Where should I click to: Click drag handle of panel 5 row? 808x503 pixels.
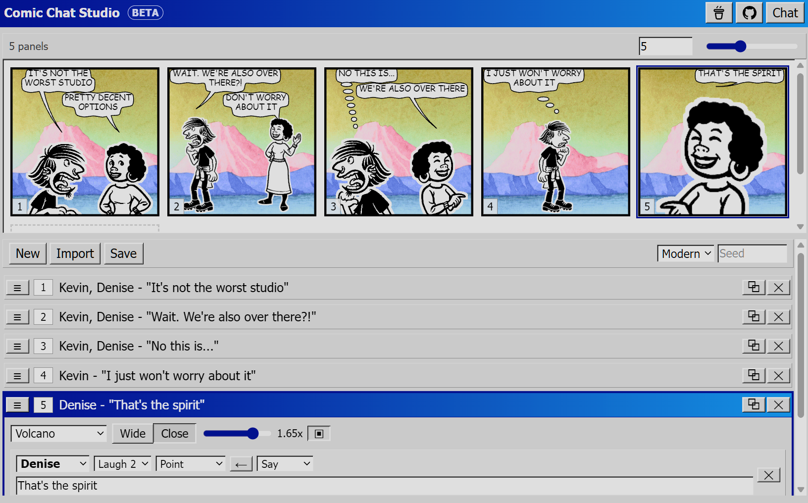coord(17,405)
